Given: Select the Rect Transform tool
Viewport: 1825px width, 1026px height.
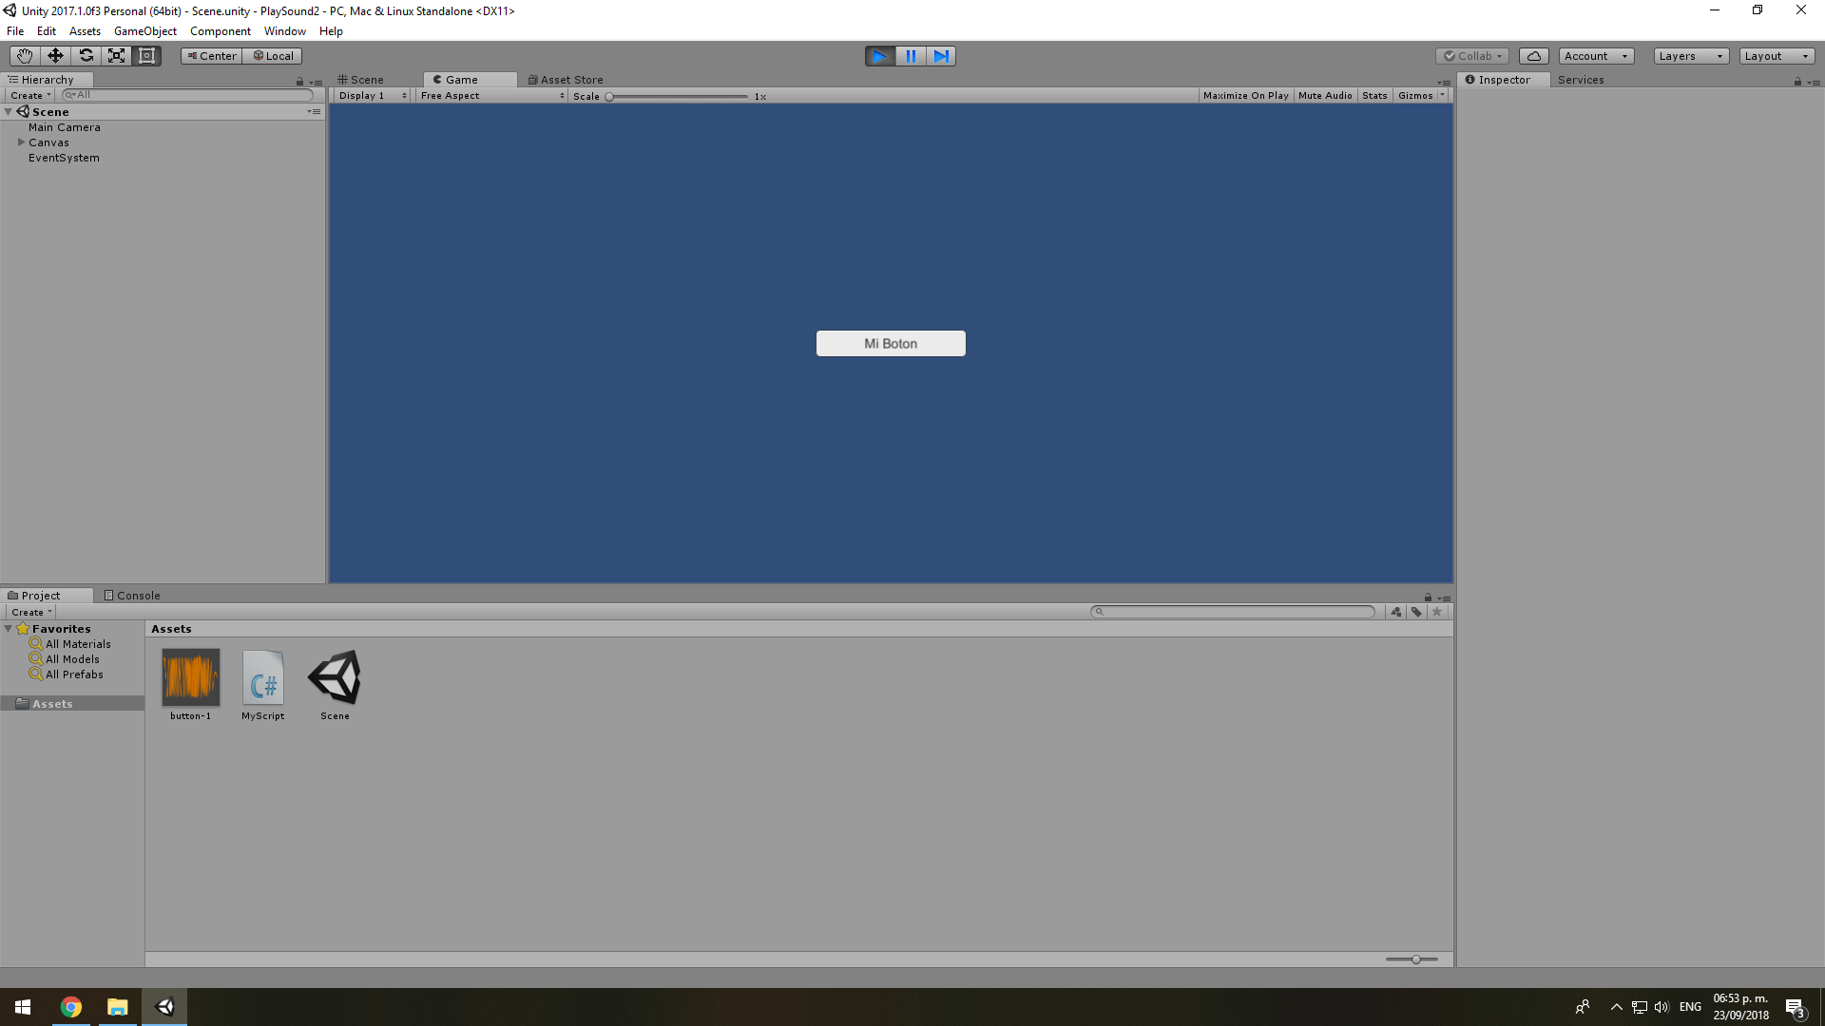Looking at the screenshot, I should pyautogui.click(x=146, y=56).
